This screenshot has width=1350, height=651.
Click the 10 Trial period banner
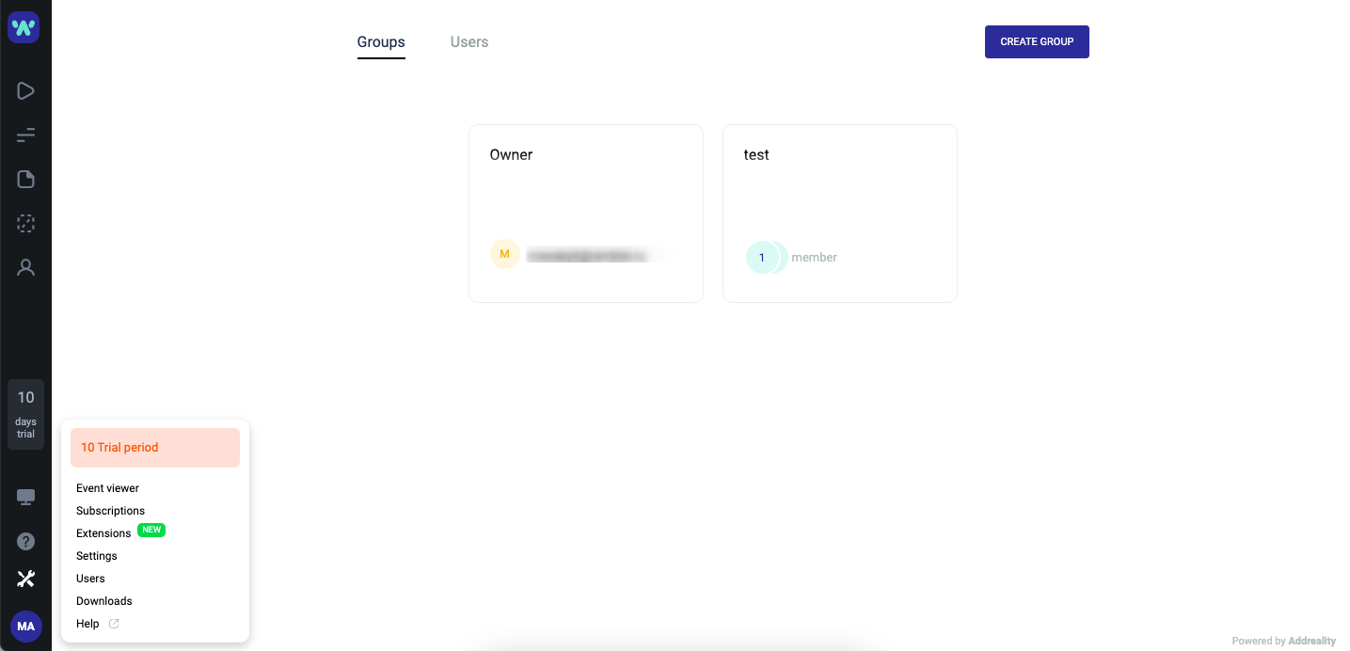point(155,448)
